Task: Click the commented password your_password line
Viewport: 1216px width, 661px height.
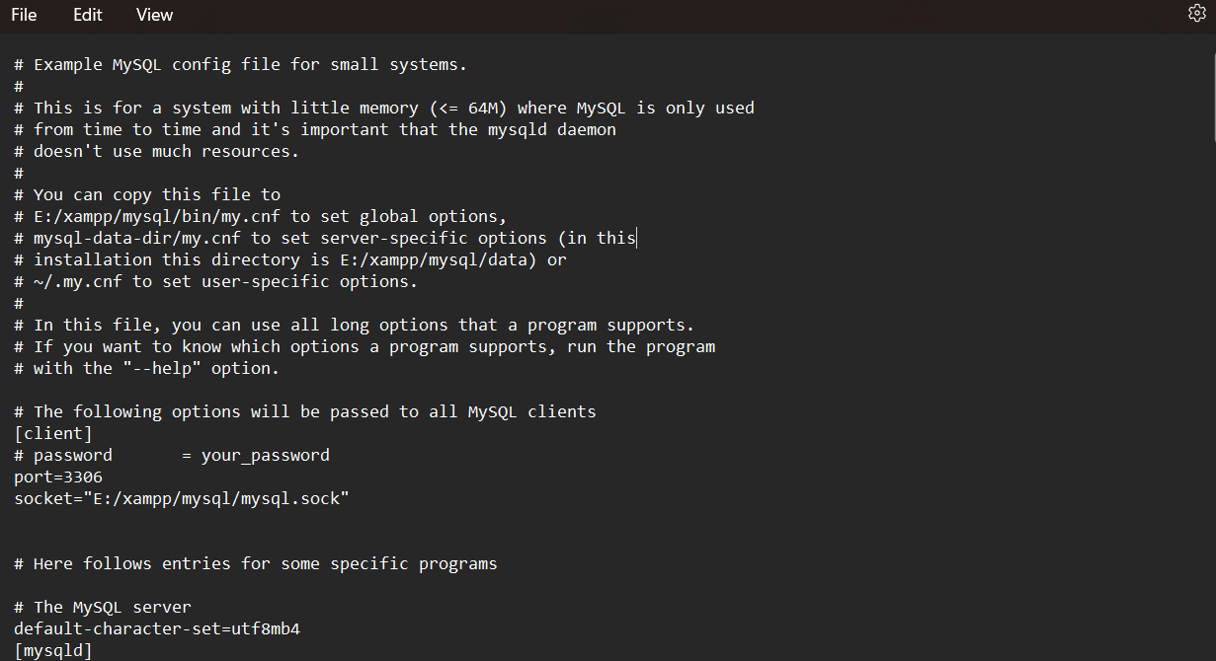Action: click(x=172, y=455)
